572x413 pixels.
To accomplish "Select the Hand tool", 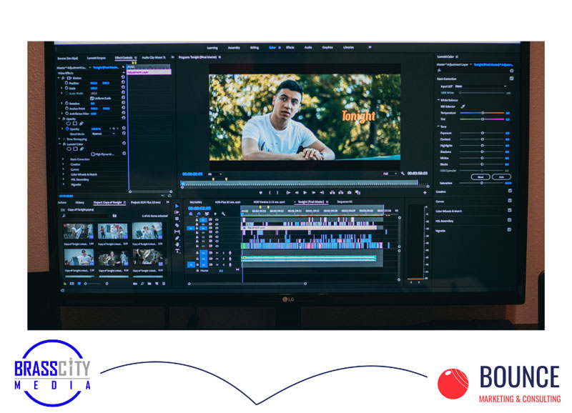I will click(x=177, y=244).
